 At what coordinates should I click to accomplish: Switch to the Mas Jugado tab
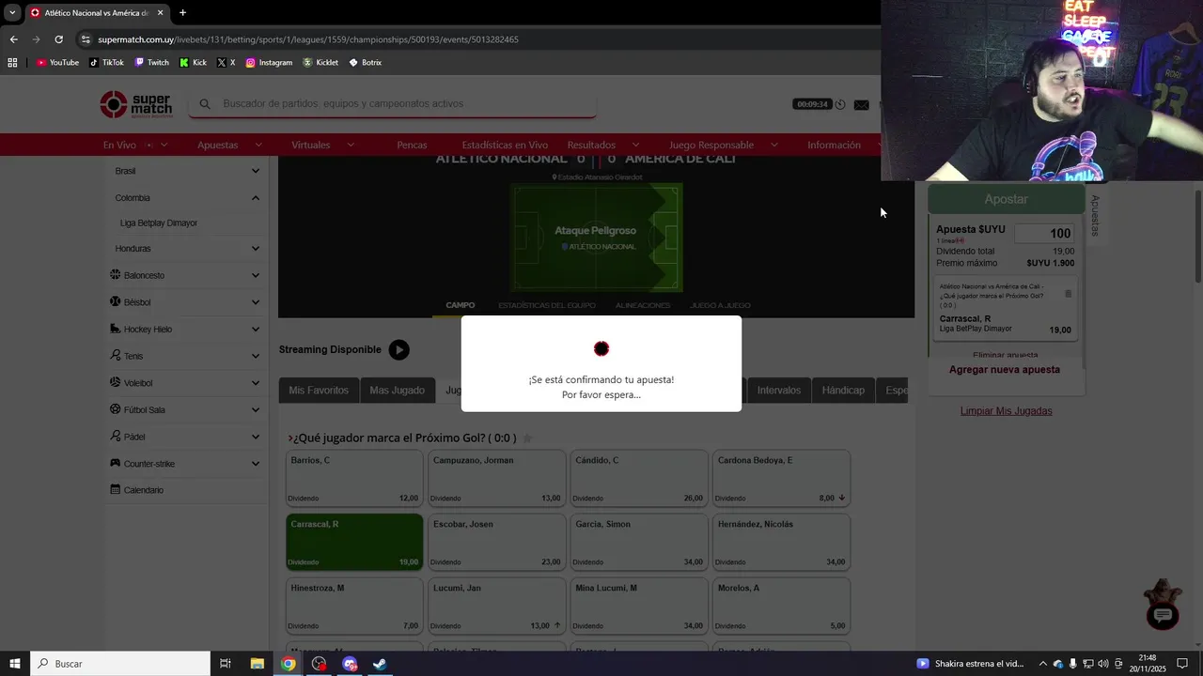click(x=397, y=391)
